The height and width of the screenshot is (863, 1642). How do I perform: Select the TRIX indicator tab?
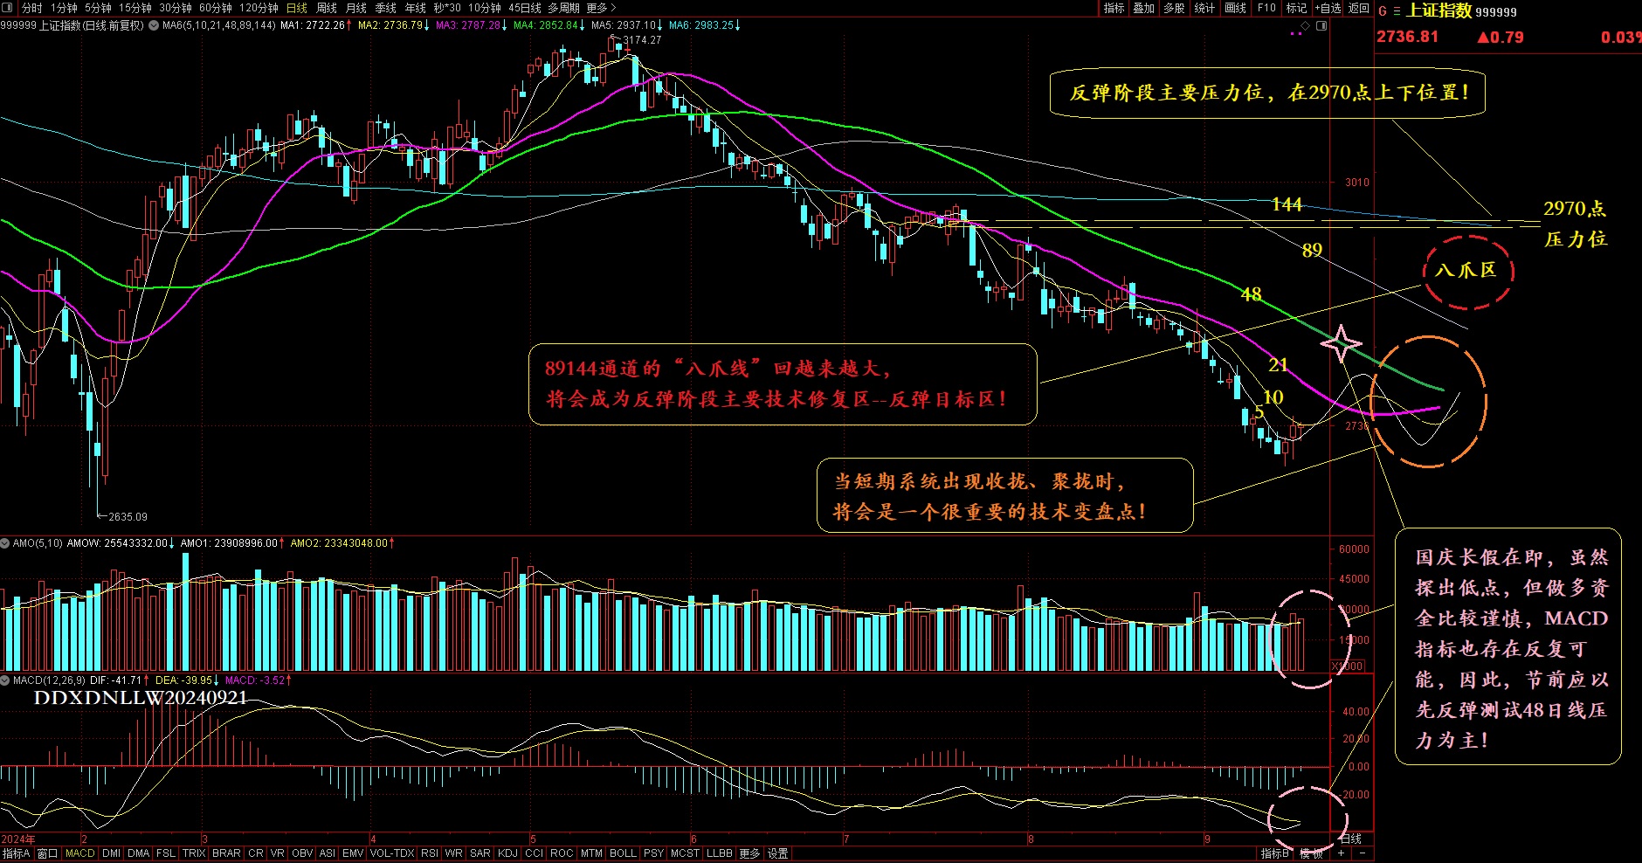point(194,853)
